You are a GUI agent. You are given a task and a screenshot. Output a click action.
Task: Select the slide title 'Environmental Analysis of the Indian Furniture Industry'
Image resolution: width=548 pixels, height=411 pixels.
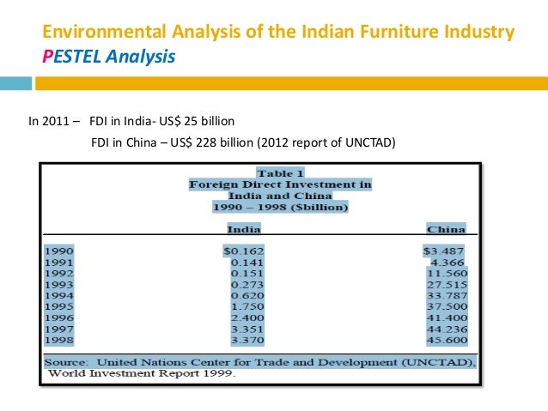pyautogui.click(x=278, y=32)
